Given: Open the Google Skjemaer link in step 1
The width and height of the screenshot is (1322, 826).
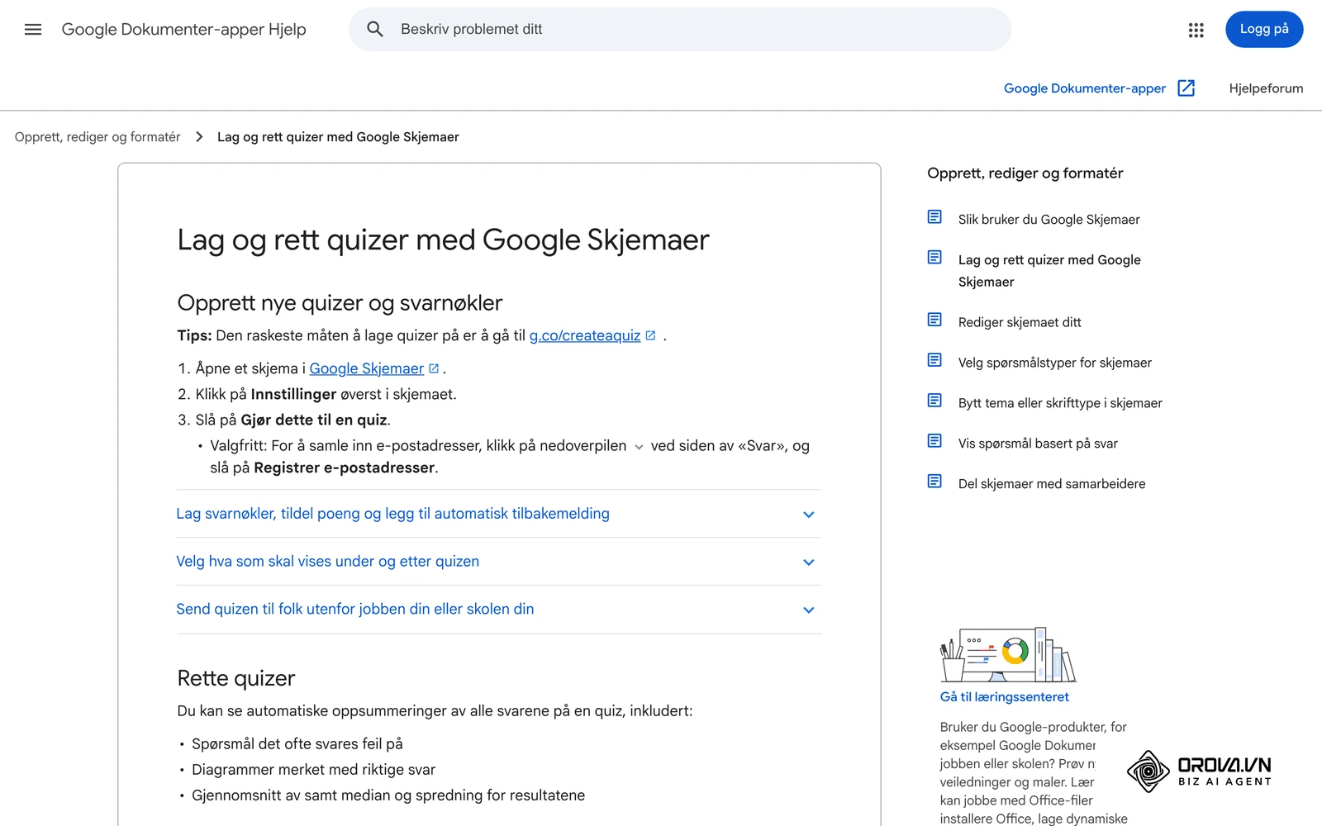Looking at the screenshot, I should [367, 368].
